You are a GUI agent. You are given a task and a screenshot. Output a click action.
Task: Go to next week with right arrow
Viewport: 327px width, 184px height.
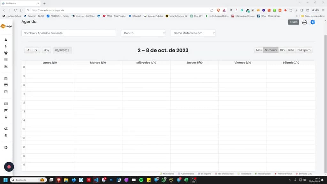pyautogui.click(x=36, y=50)
